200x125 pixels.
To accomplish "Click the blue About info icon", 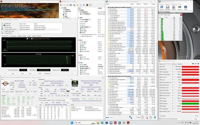I will (186, 7).
